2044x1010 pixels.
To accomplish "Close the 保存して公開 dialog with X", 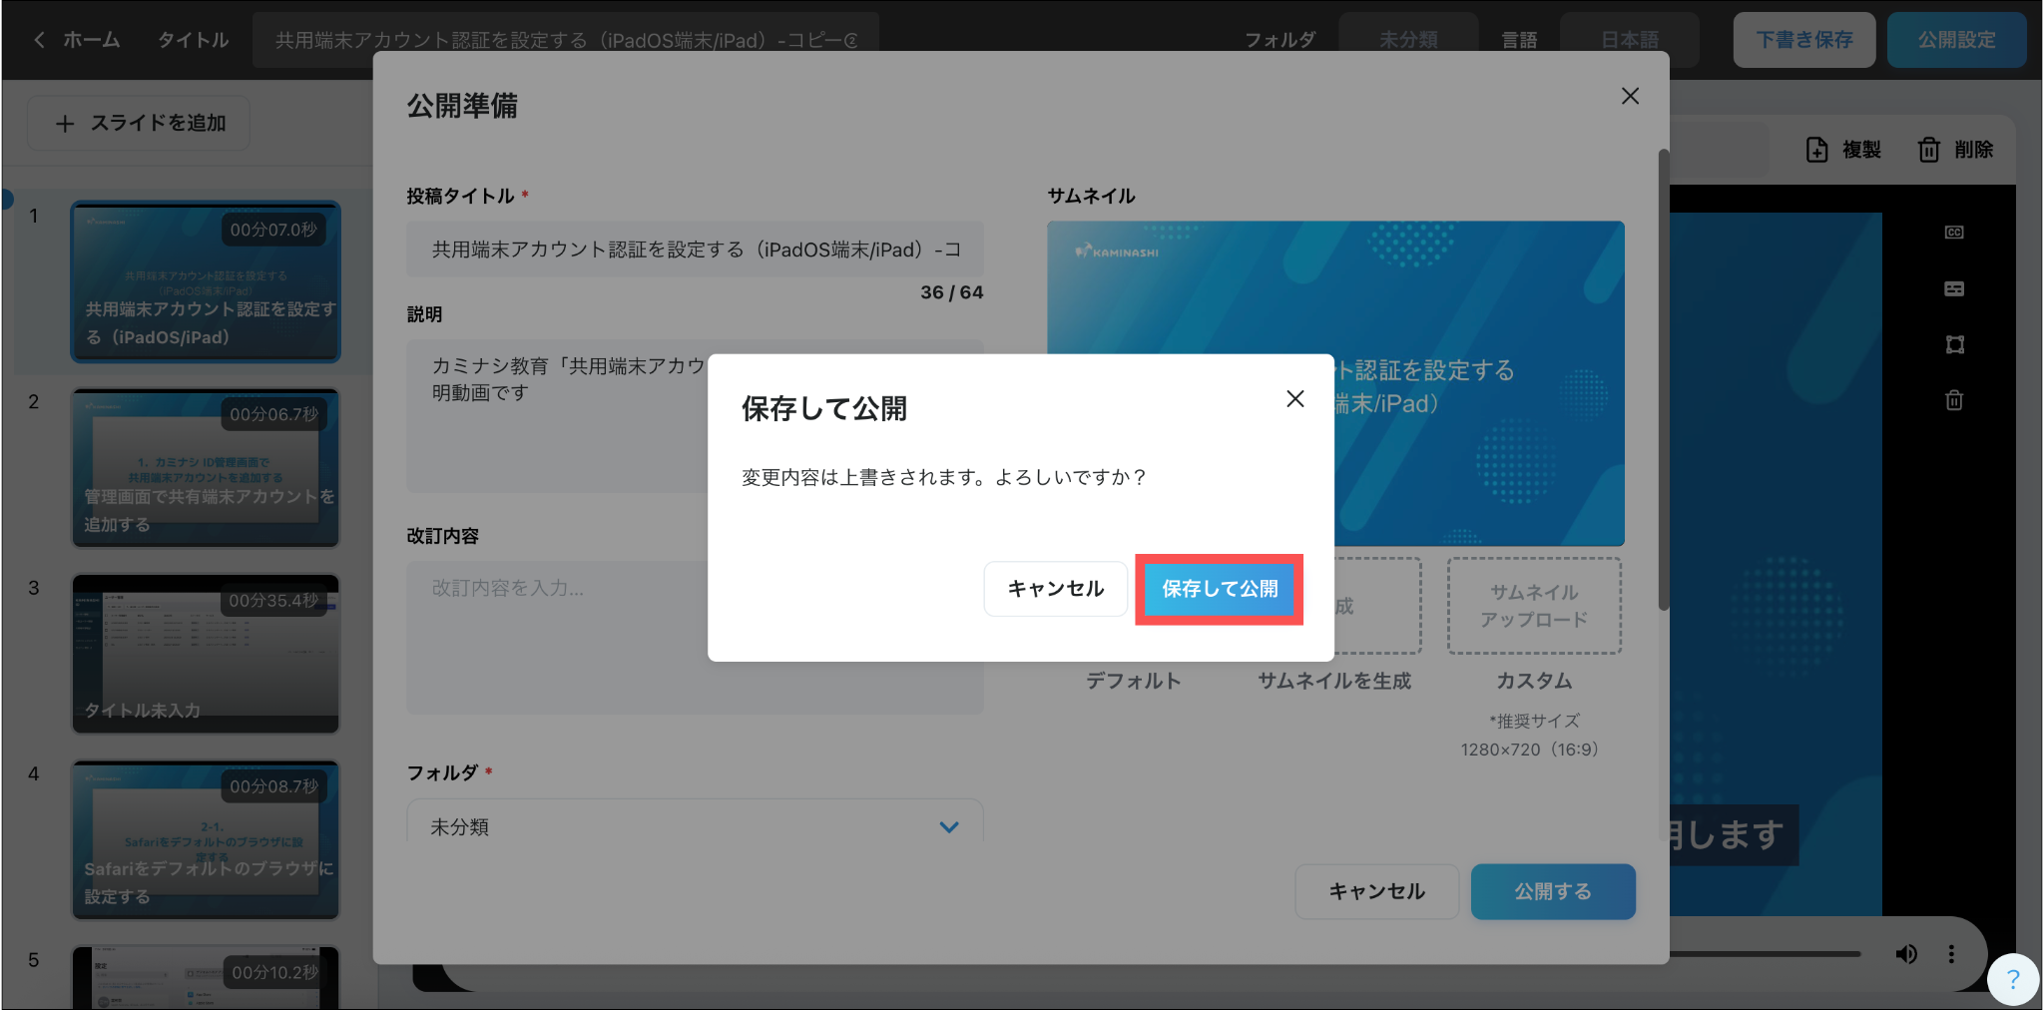I will pyautogui.click(x=1295, y=398).
